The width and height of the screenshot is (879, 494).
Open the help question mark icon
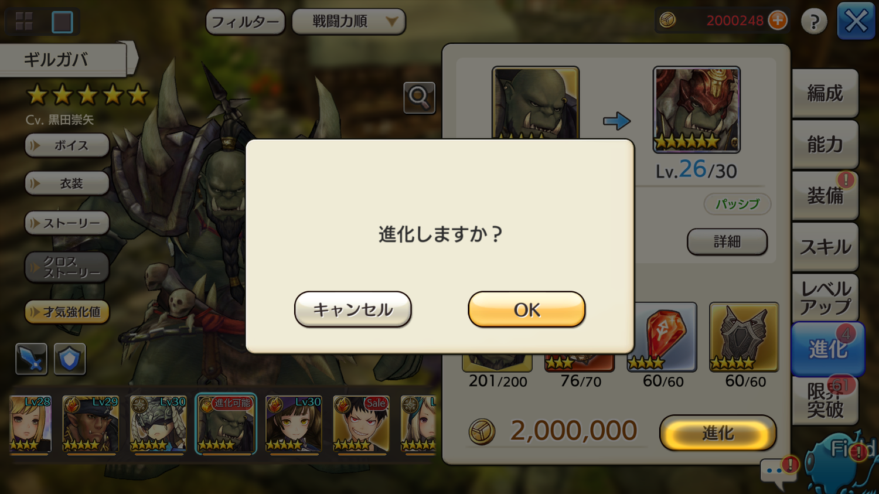click(814, 22)
